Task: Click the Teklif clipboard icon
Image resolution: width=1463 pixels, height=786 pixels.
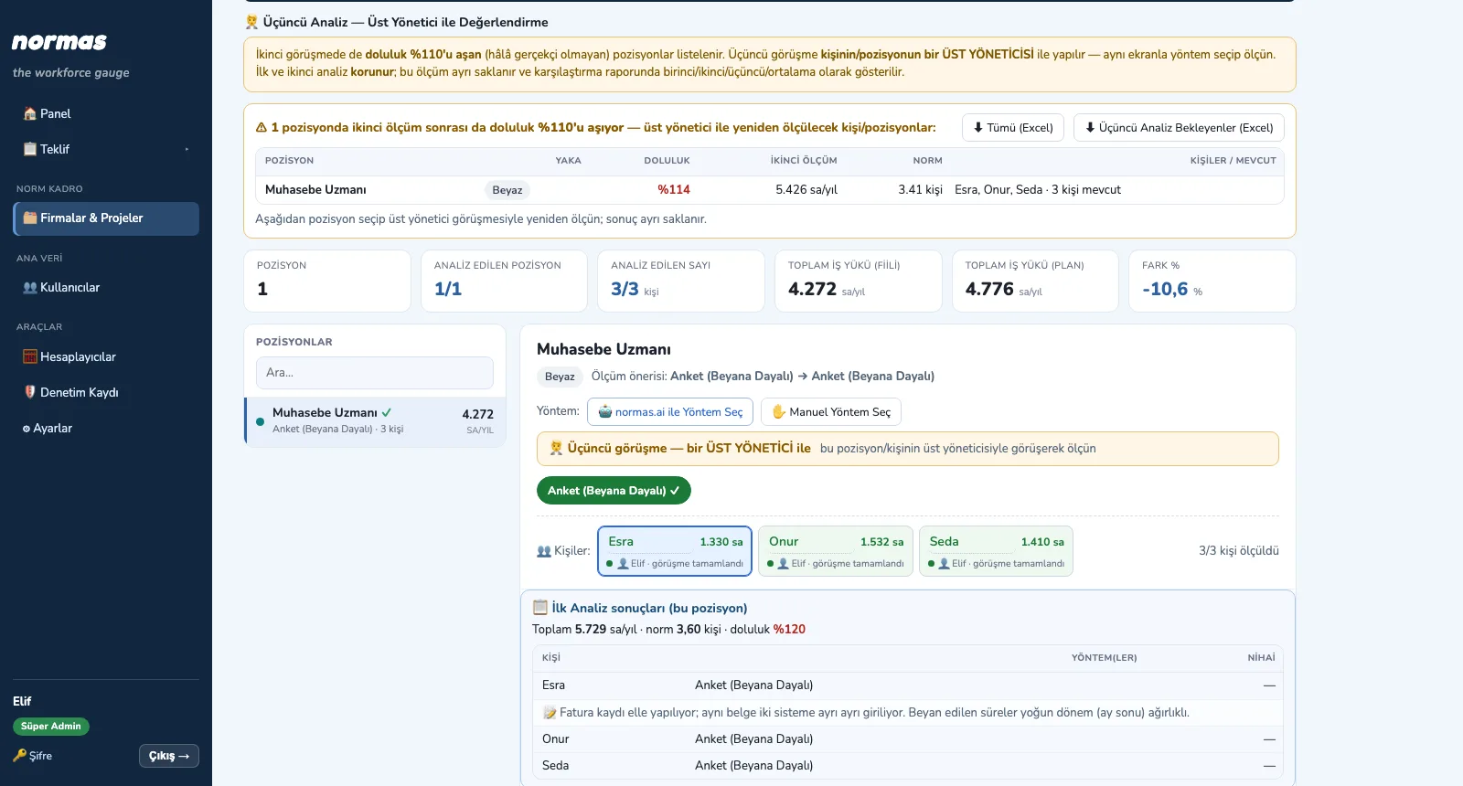Action: pyautogui.click(x=30, y=149)
